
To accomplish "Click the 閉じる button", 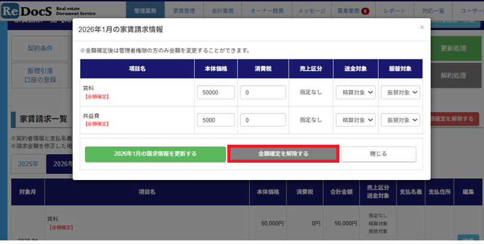I will tap(379, 154).
